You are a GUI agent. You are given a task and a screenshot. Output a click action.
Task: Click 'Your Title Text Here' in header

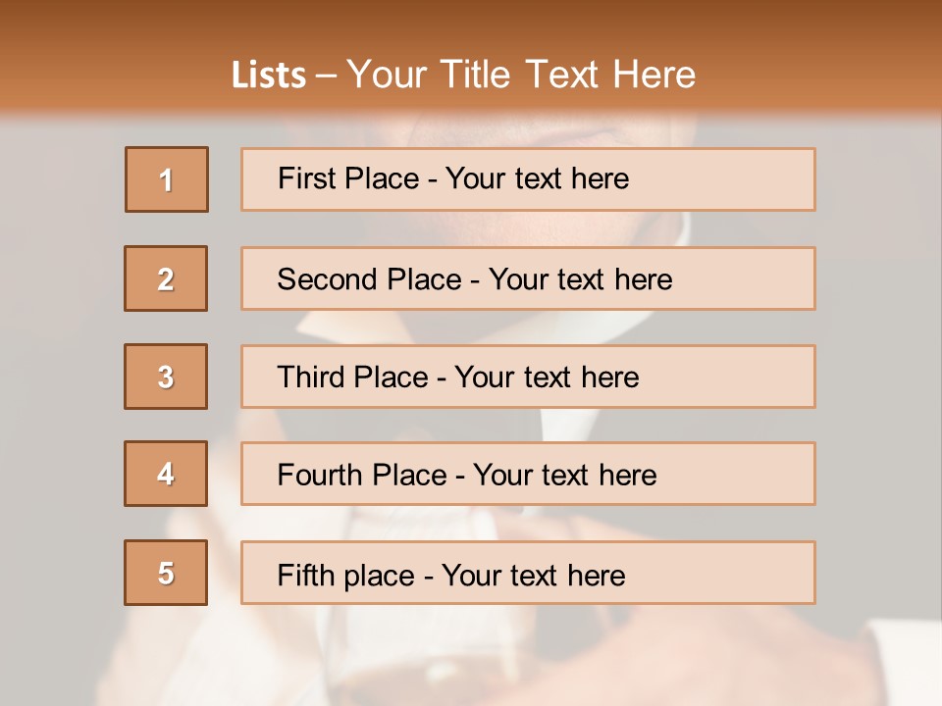click(521, 75)
